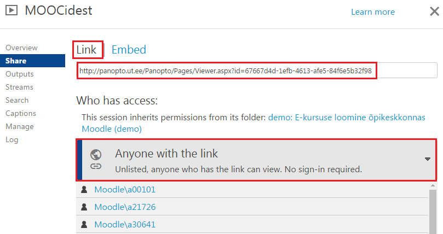Close the MOOCidest settings dialog
The width and height of the screenshot is (443, 234).
[433, 11]
